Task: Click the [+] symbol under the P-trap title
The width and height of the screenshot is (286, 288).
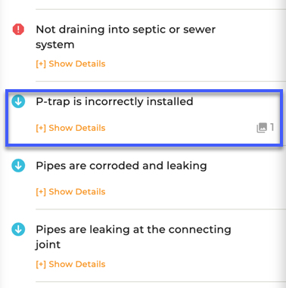Action: coord(41,128)
